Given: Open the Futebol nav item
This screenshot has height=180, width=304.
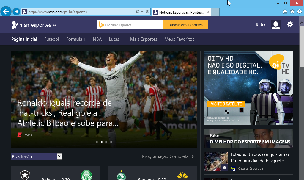Looking at the screenshot, I should click(52, 39).
